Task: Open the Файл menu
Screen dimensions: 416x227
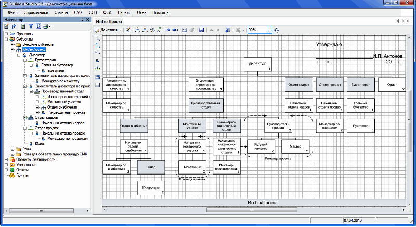Action: 12,12
